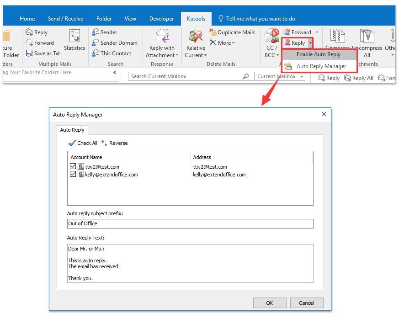The image size is (399, 319).
Task: Click the Reply with Attachment icon
Action: [x=162, y=35]
